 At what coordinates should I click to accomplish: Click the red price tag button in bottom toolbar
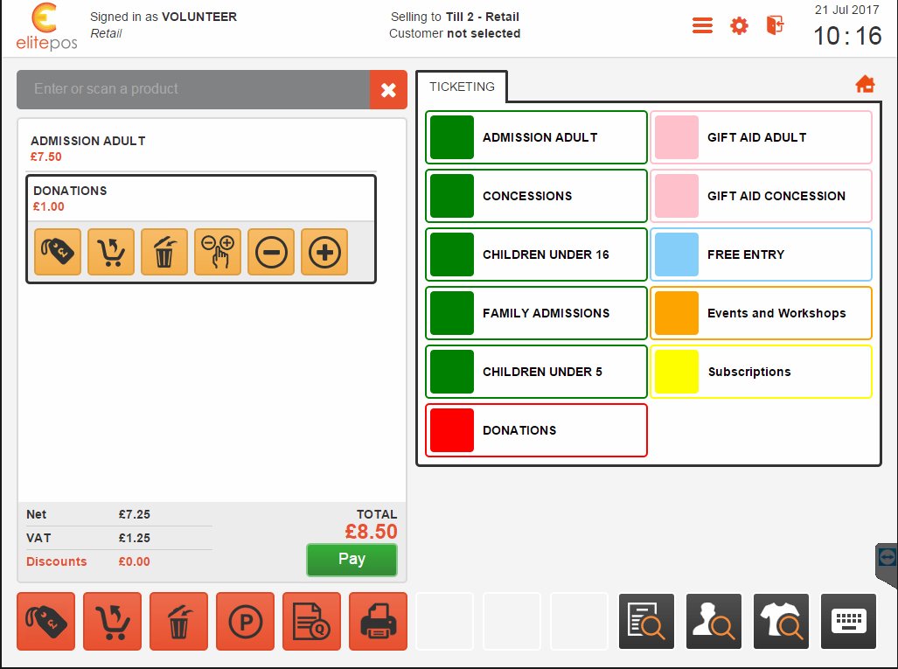(45, 622)
